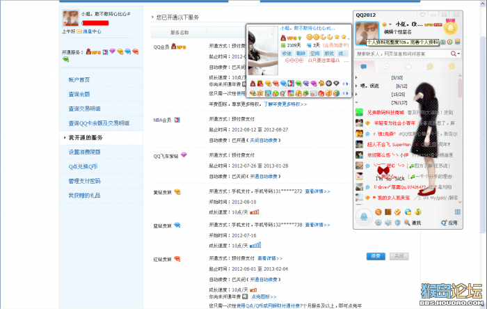Click 收徒 button in the profile card

(x=287, y=54)
